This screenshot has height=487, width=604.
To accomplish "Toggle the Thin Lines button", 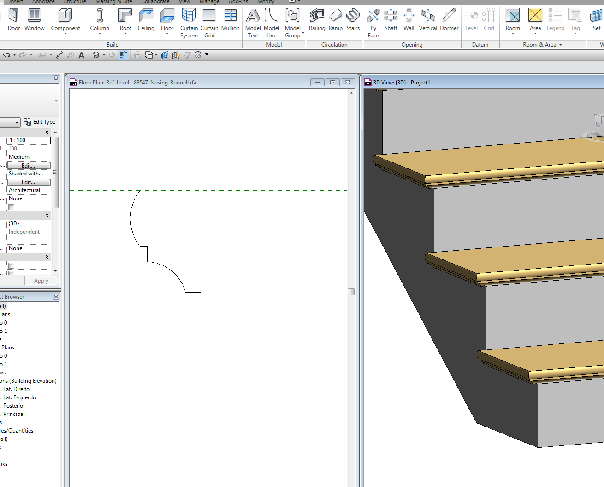I will click(124, 55).
